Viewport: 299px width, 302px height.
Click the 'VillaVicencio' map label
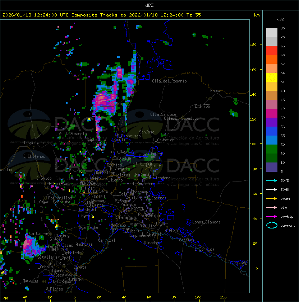[73, 134]
